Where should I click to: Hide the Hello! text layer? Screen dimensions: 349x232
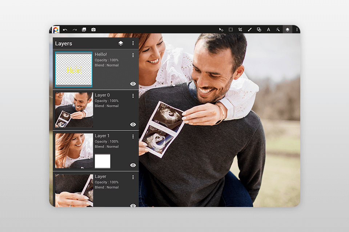point(133,84)
